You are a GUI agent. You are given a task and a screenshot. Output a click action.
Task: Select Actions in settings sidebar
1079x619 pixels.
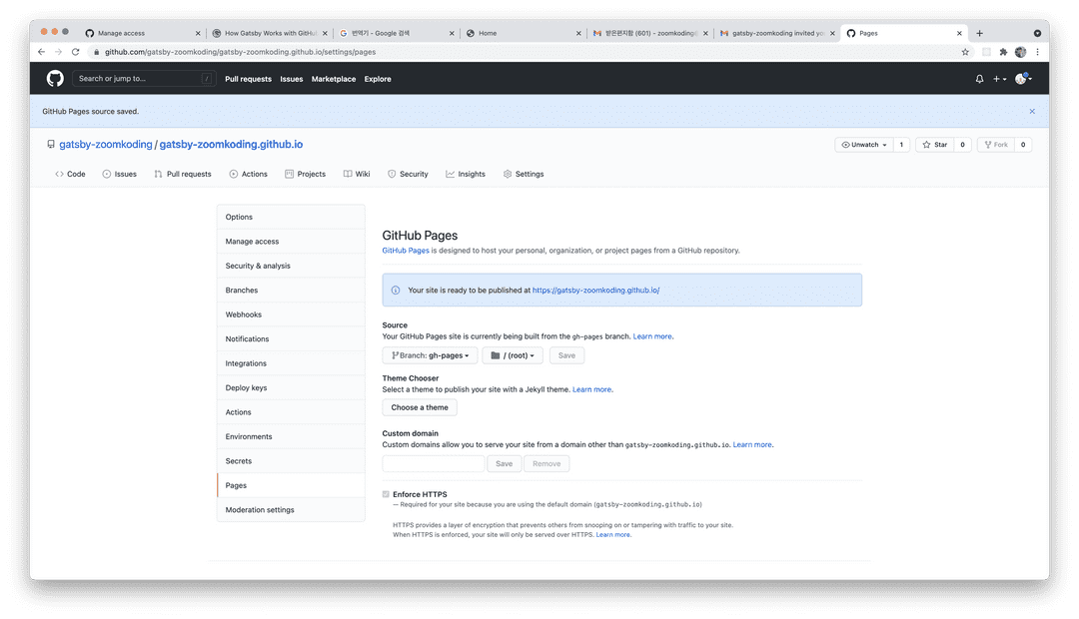click(291, 412)
